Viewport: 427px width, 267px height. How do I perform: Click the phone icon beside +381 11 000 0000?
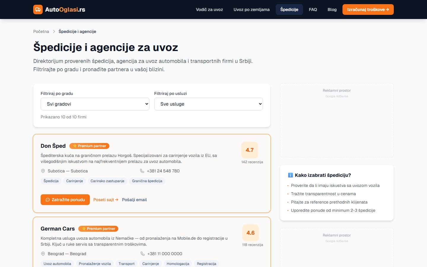(x=143, y=254)
